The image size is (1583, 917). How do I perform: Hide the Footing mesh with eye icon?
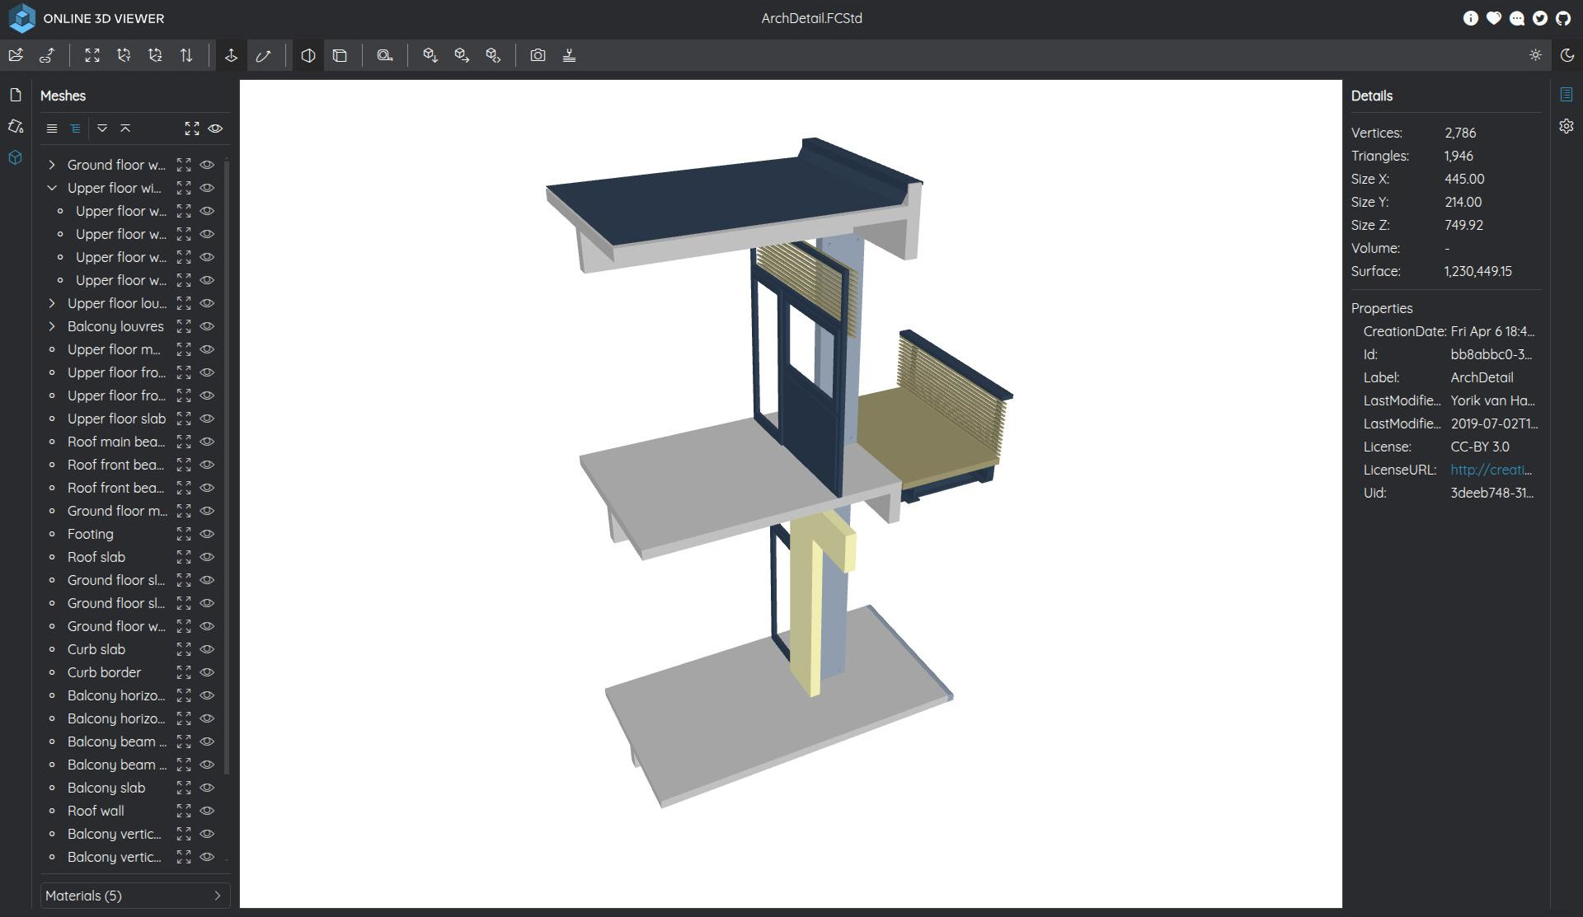pyautogui.click(x=208, y=534)
